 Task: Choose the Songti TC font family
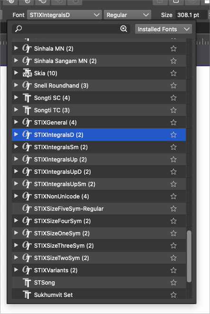(x=99, y=110)
